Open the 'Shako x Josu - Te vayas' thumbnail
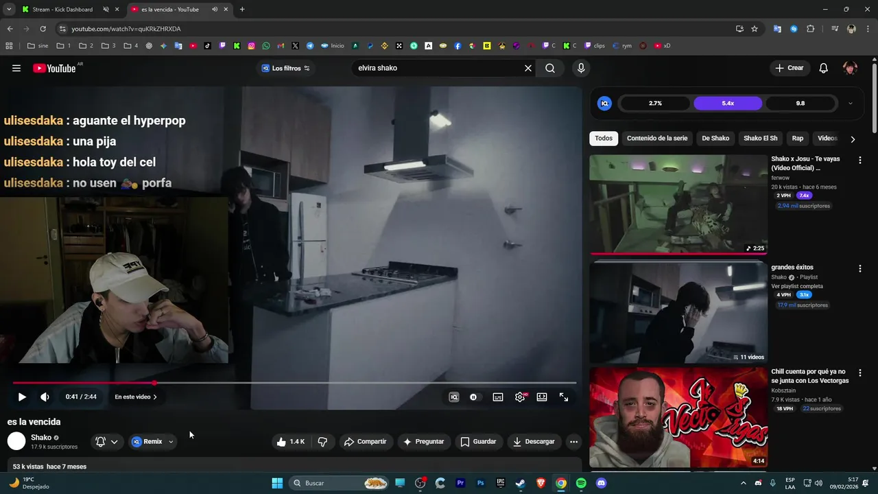Viewport: 878px width, 494px height. (678, 204)
